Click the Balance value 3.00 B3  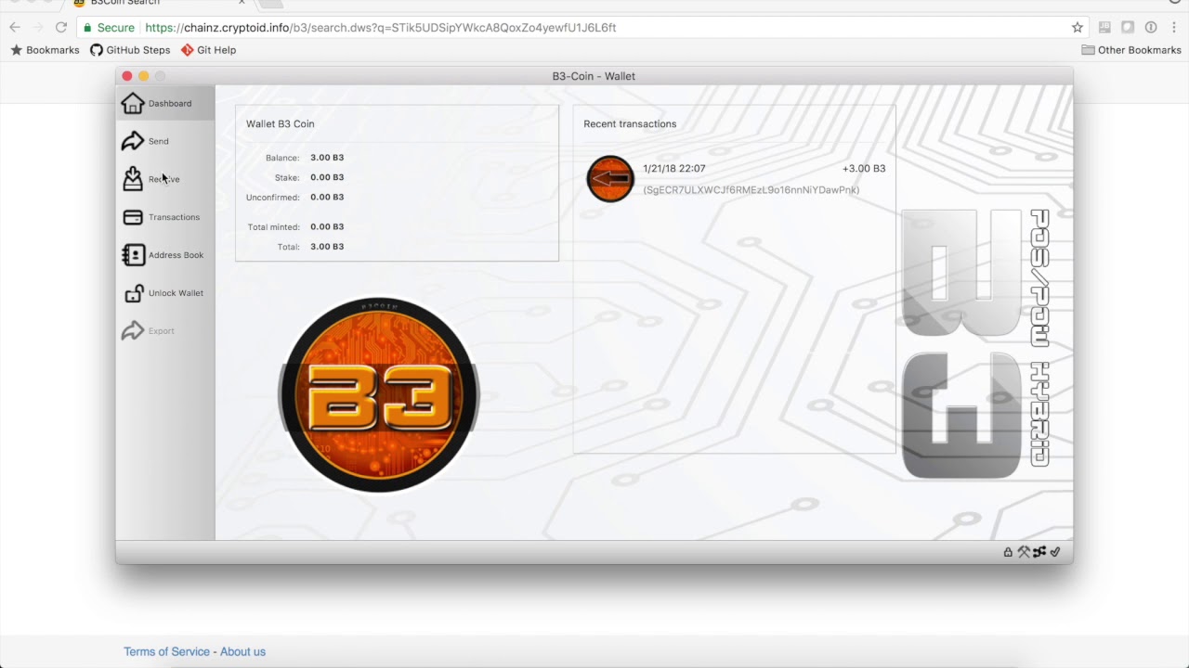tap(327, 158)
